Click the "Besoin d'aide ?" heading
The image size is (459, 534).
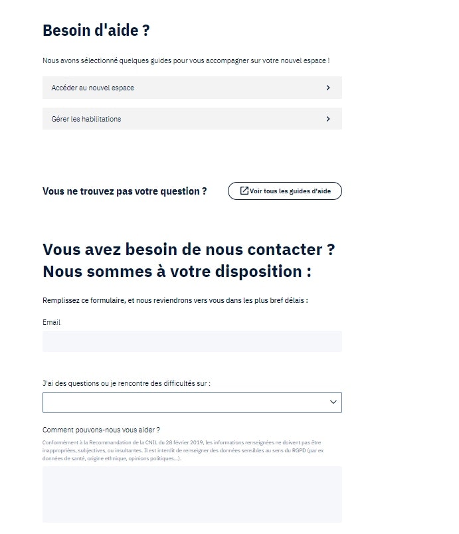coord(96,31)
